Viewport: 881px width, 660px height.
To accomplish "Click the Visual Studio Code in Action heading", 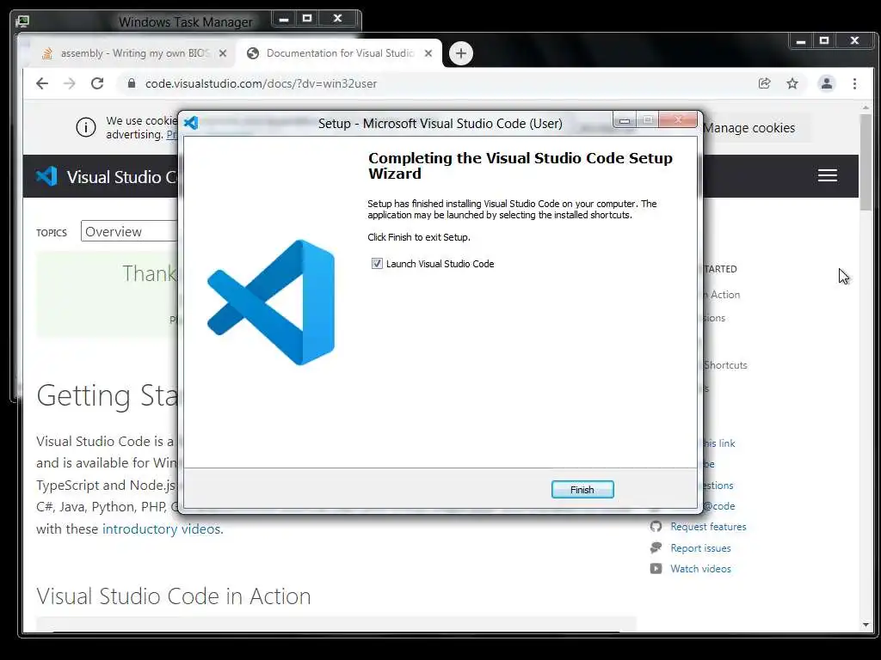I will pos(174,596).
